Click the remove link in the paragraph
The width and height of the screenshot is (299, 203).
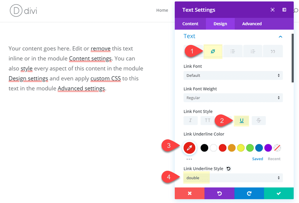click(101, 49)
